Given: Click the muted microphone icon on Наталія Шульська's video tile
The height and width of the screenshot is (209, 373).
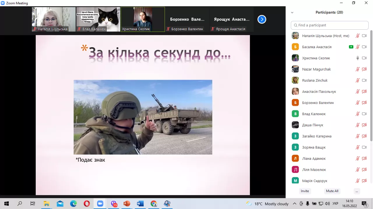Looking at the screenshot, I should coord(34,29).
